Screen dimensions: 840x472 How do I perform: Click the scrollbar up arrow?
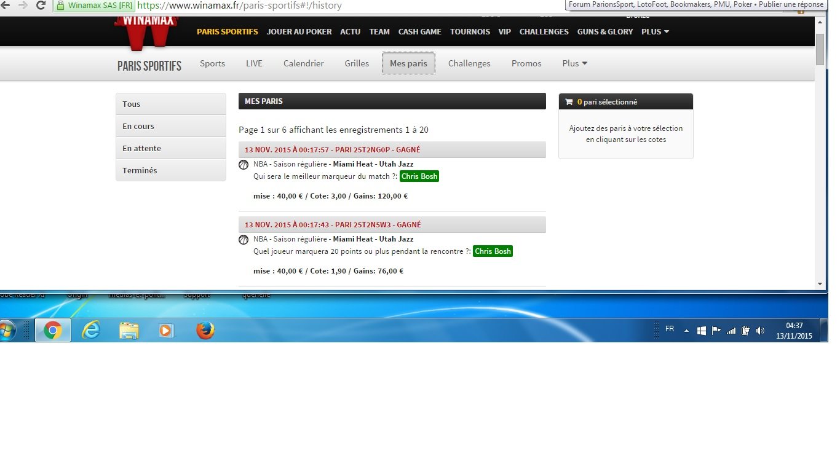click(x=820, y=22)
